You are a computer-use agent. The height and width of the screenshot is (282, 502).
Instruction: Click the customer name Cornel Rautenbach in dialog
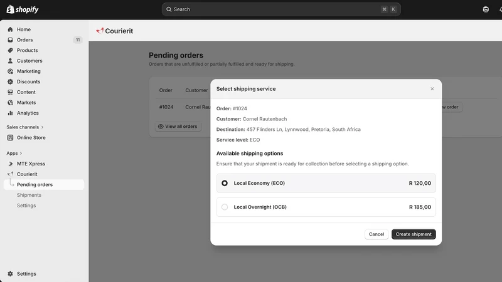(265, 119)
